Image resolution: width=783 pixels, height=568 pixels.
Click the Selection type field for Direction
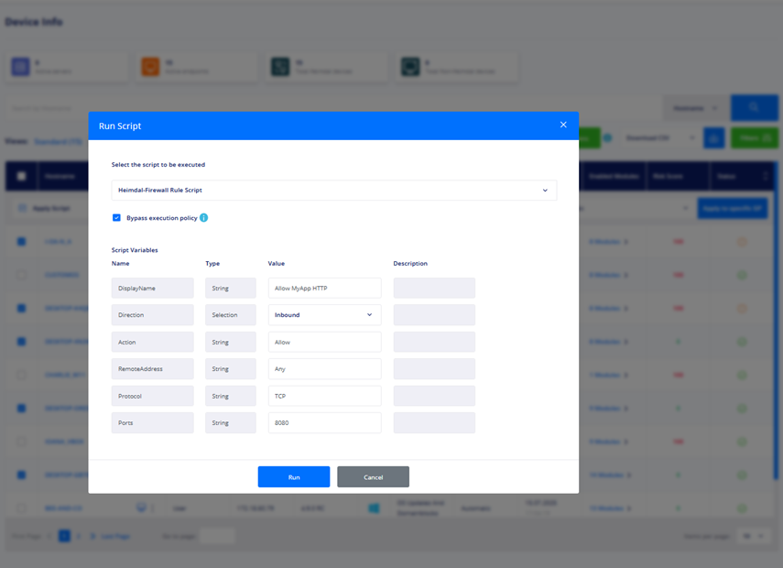(x=230, y=315)
